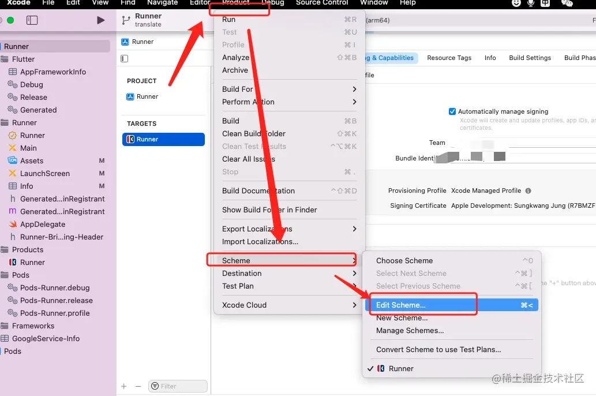Image resolution: width=596 pixels, height=396 pixels.
Task: Open the Destination submenu
Action: [289, 274]
